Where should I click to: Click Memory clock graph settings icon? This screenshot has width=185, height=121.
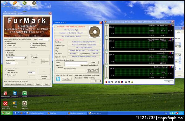click(x=173, y=53)
